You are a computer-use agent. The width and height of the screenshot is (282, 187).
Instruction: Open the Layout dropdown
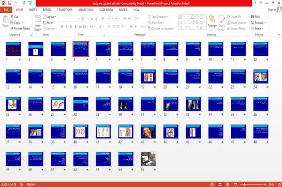[49, 17]
